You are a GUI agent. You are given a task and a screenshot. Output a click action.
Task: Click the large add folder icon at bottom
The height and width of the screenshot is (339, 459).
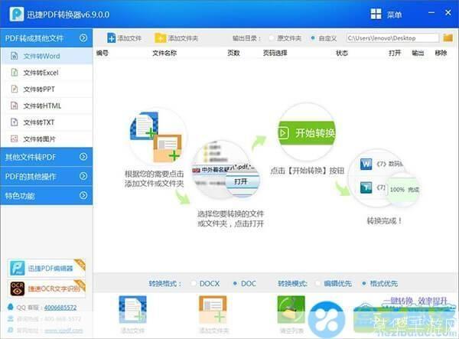213,310
